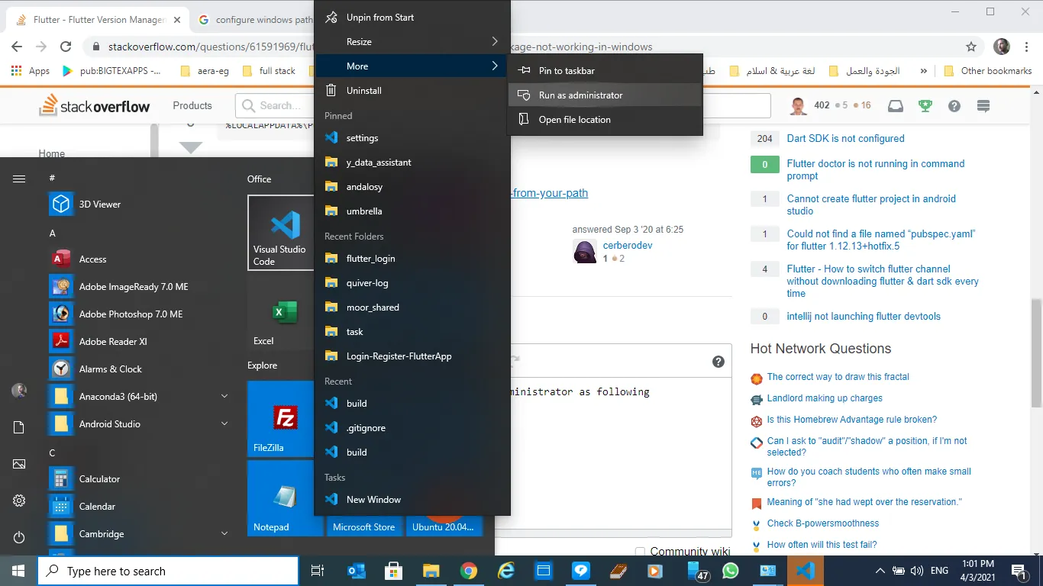Launch the FileZilla tile
Viewport: 1043px width, 586px height.
281,419
